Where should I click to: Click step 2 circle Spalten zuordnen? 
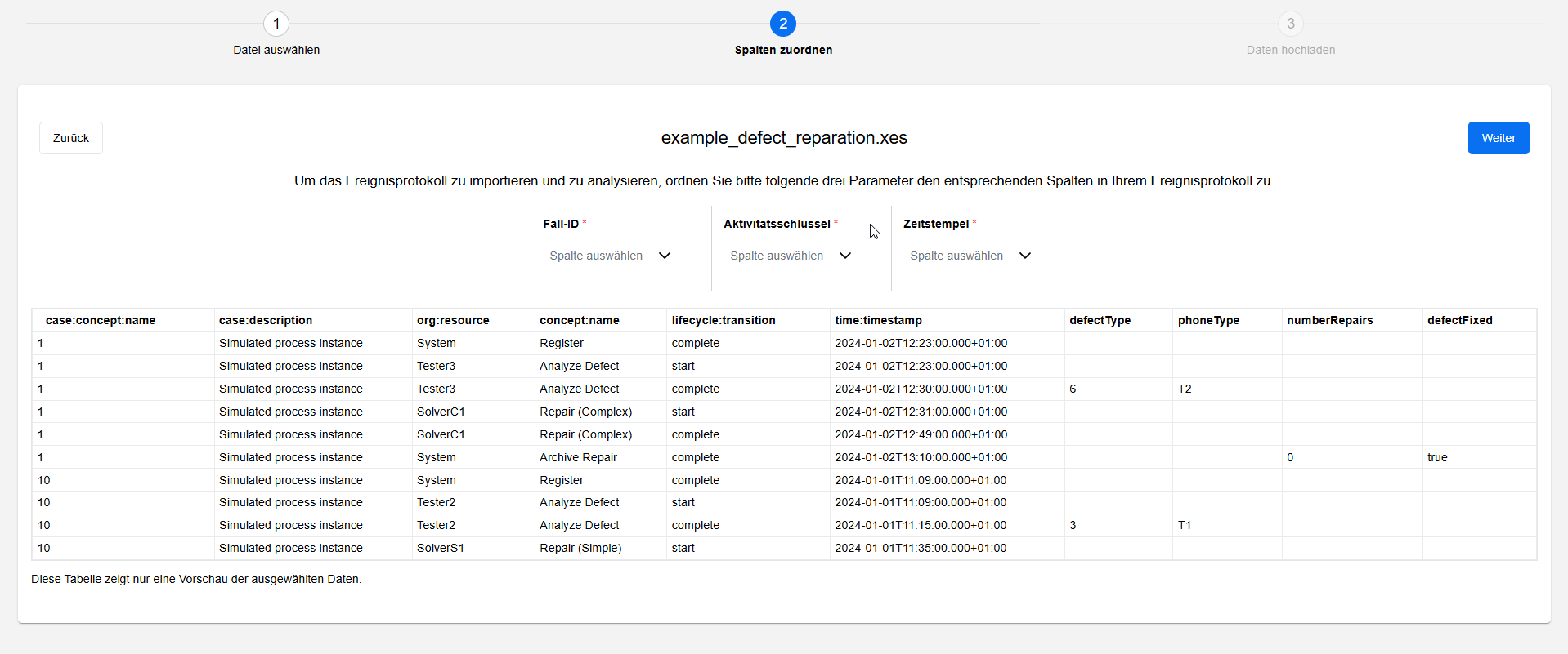(783, 24)
